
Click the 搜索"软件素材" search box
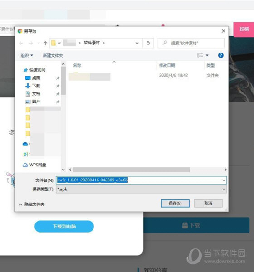point(191,43)
